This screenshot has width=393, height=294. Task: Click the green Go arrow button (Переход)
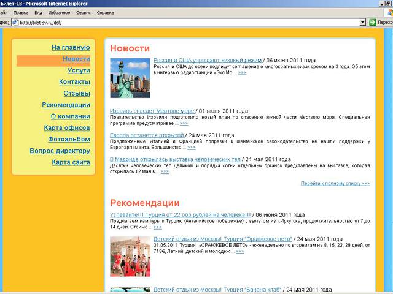(x=372, y=22)
